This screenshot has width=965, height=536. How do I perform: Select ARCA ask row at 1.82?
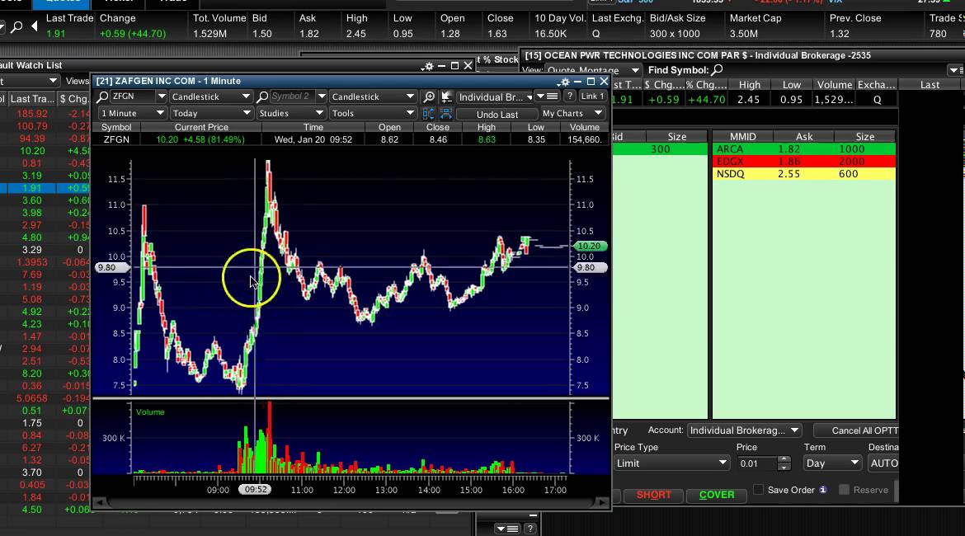(803, 149)
